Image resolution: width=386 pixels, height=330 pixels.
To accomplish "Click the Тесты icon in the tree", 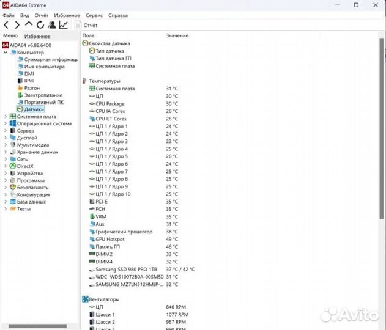I will (x=13, y=209).
